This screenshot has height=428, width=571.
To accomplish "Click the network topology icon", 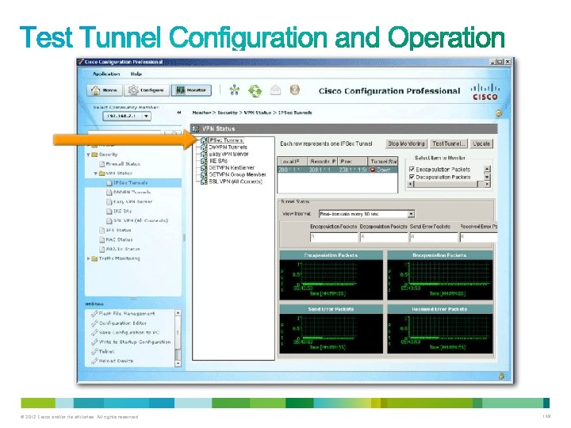I will pyautogui.click(x=235, y=90).
